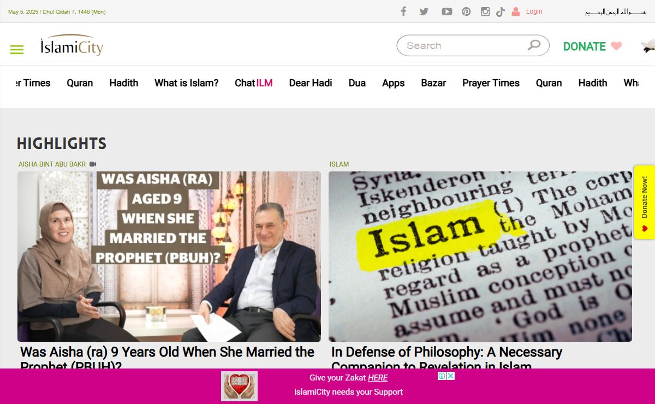This screenshot has width=655, height=404.
Task: Open 'In Defense of Philosophy' article title
Action: 446,358
